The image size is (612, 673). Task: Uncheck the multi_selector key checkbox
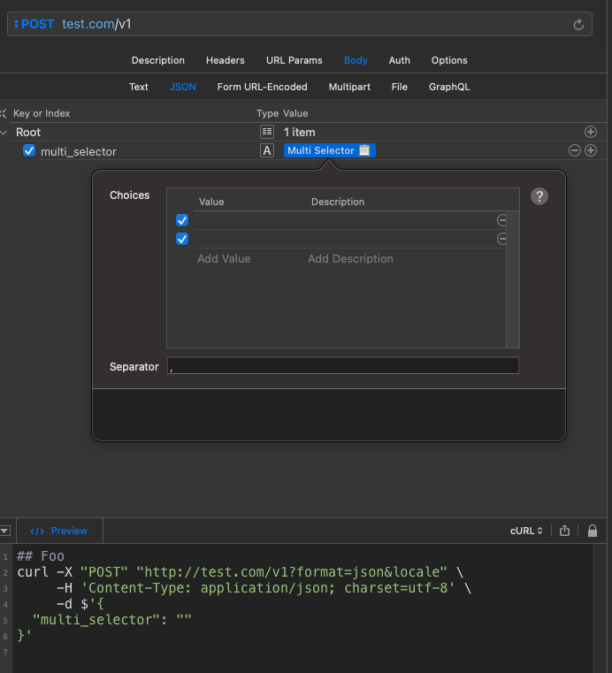click(x=29, y=150)
